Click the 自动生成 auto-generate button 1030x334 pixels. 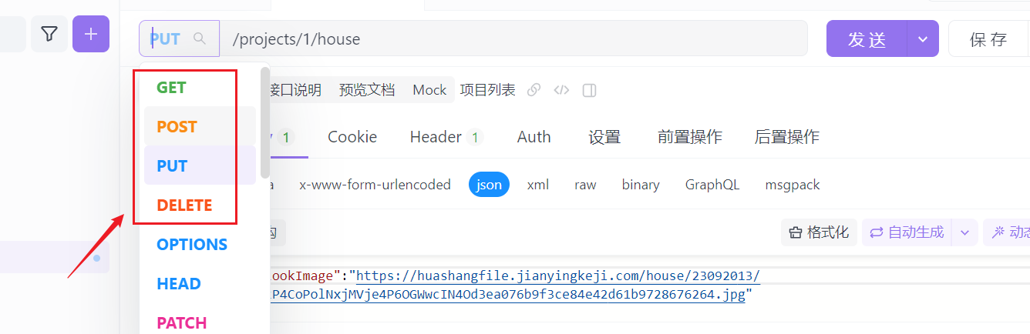click(907, 232)
